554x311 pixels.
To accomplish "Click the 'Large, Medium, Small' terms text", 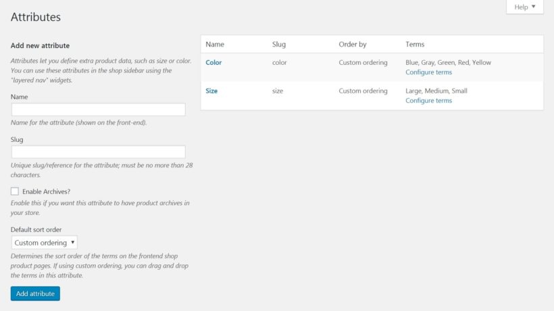I will 436,91.
